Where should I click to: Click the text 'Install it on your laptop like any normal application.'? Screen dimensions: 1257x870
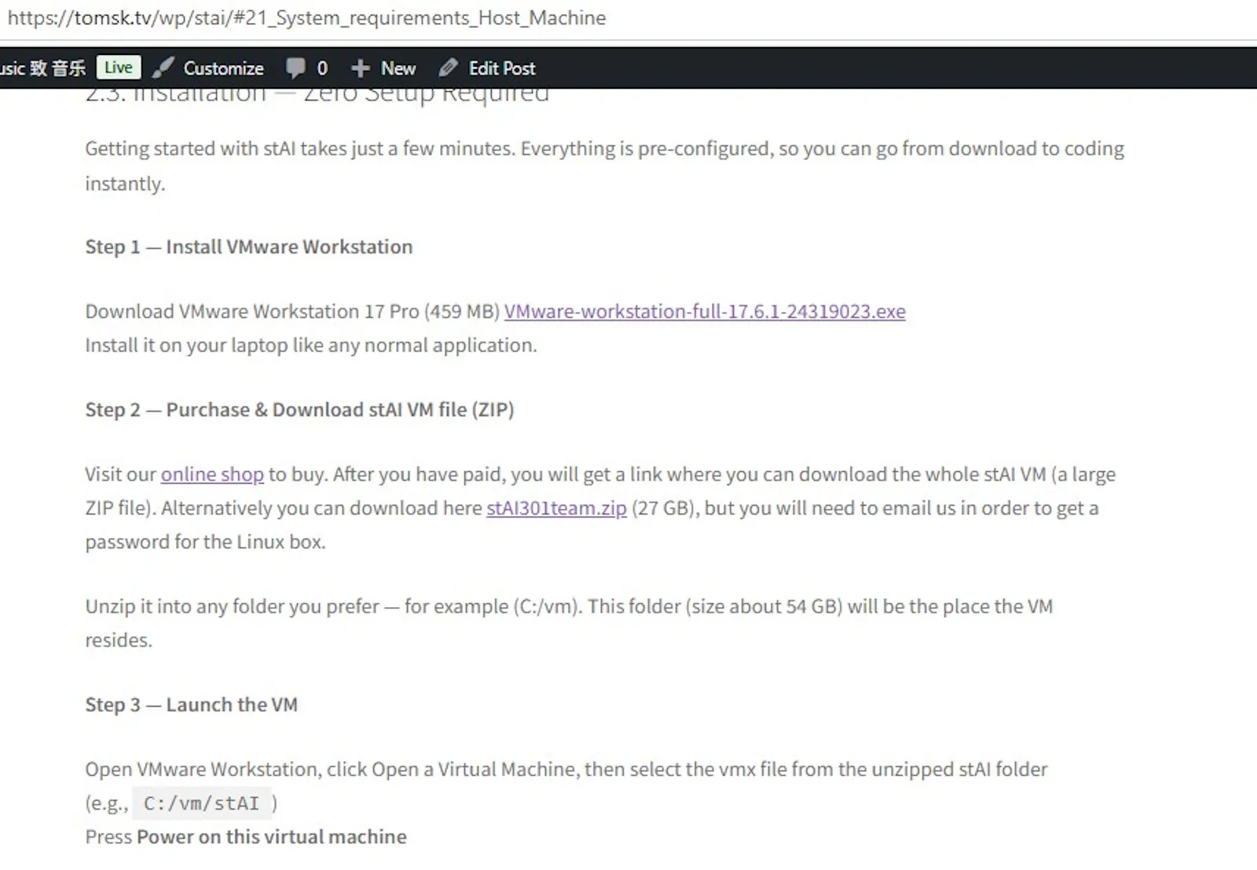[311, 345]
